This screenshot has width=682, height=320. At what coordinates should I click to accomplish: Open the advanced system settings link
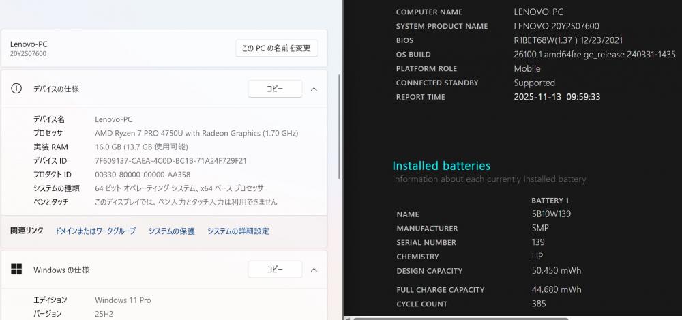pyautogui.click(x=238, y=231)
